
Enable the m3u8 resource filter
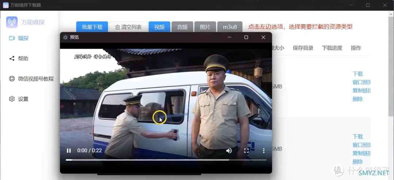pyautogui.click(x=230, y=27)
